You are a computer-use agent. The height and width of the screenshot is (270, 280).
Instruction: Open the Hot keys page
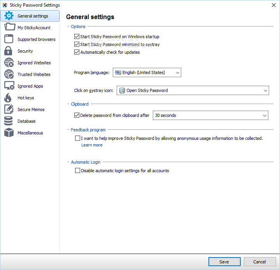(30, 98)
